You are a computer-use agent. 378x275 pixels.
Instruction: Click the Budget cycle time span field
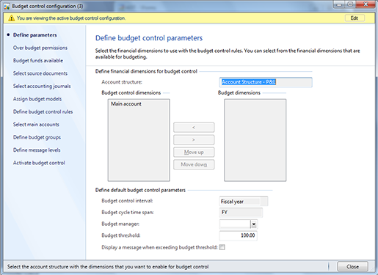coord(241,213)
